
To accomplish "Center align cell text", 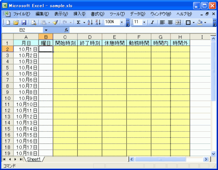I will [170, 23].
